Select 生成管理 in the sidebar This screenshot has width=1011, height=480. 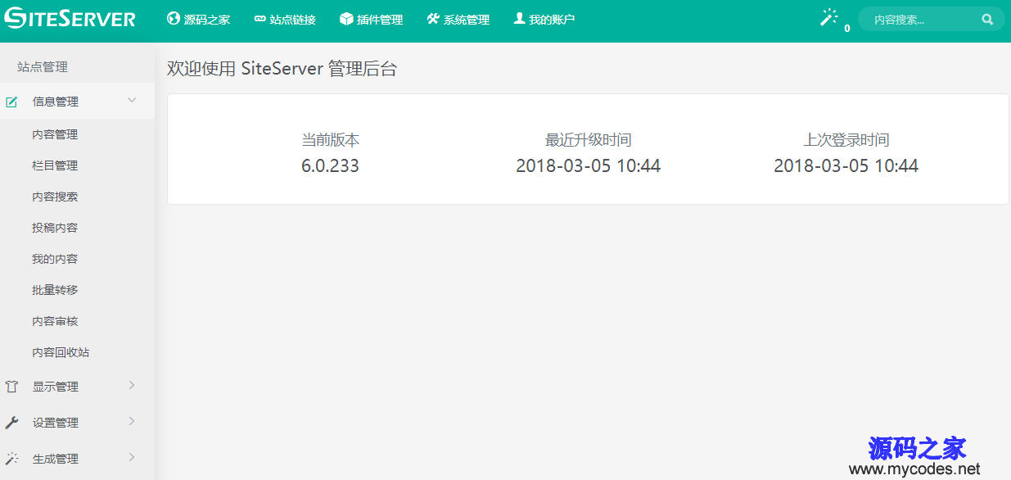tap(56, 459)
